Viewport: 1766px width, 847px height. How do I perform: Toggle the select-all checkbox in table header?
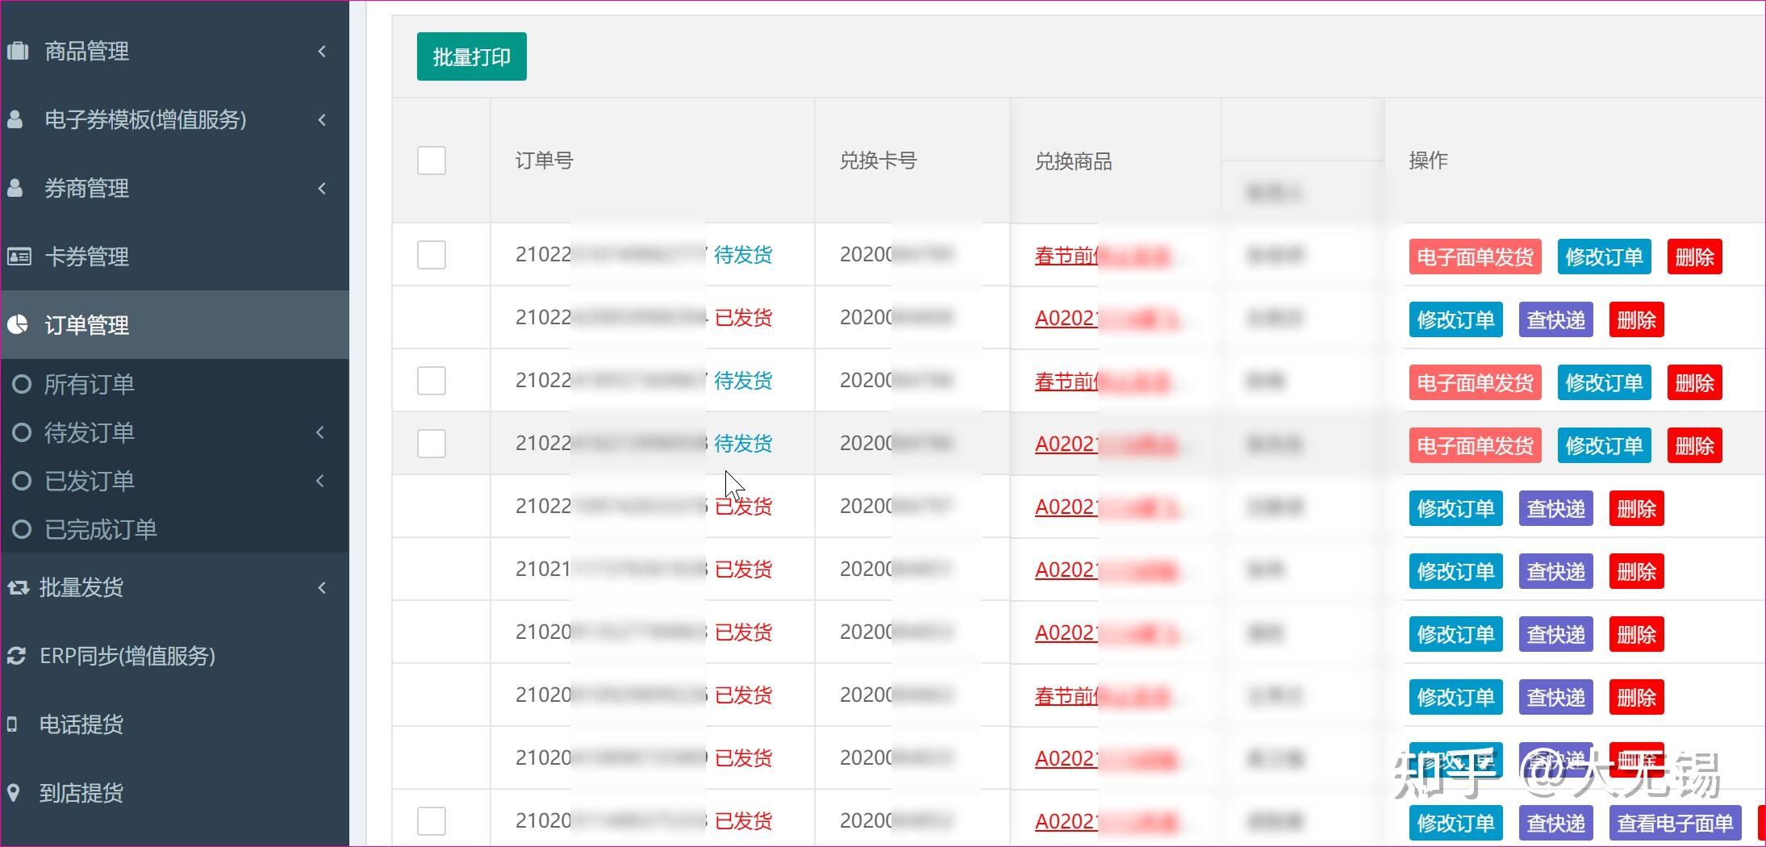pos(432,161)
